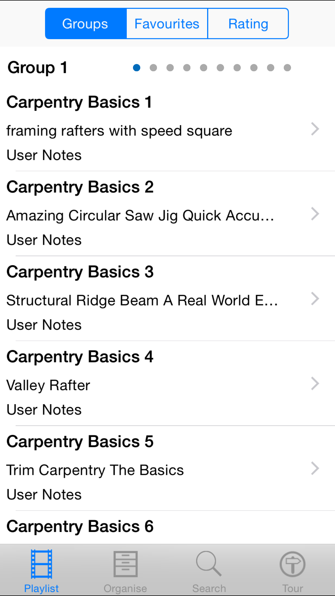Select the Favourites segment
The width and height of the screenshot is (335, 596).
(x=167, y=24)
